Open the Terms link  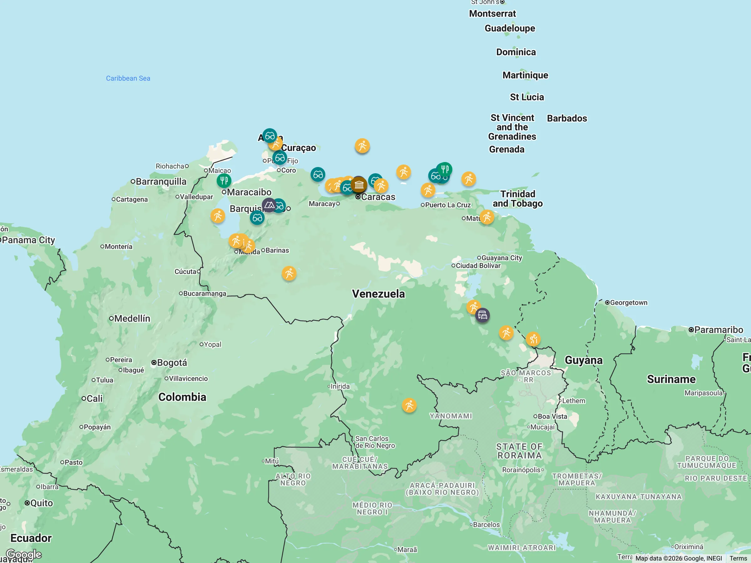pos(738,558)
